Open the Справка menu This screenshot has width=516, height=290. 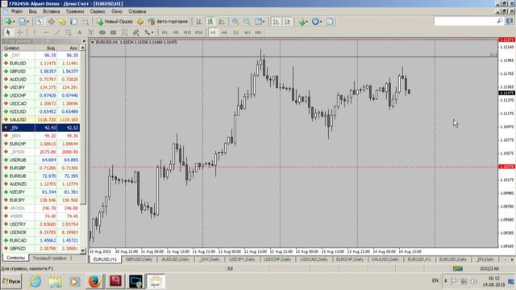point(137,11)
